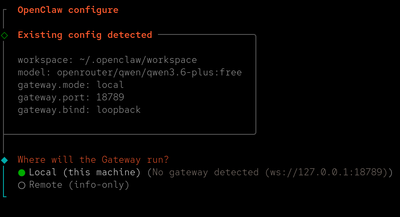Click the "local" gateway.mode value
400x217 pixels.
click(110, 85)
